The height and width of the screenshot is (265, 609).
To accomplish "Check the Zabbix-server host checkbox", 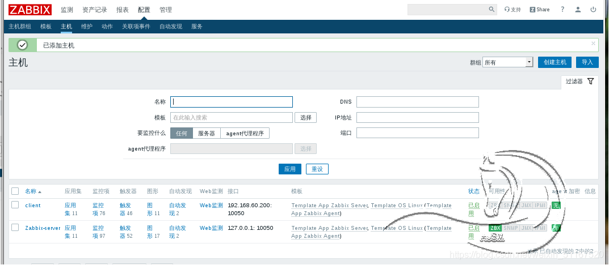I will (x=15, y=228).
